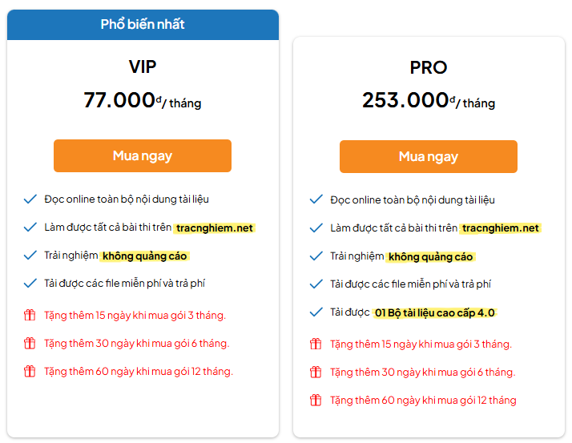Click gift icon for VIP 15-day bonus
This screenshot has height=443, width=572.
tap(30, 315)
